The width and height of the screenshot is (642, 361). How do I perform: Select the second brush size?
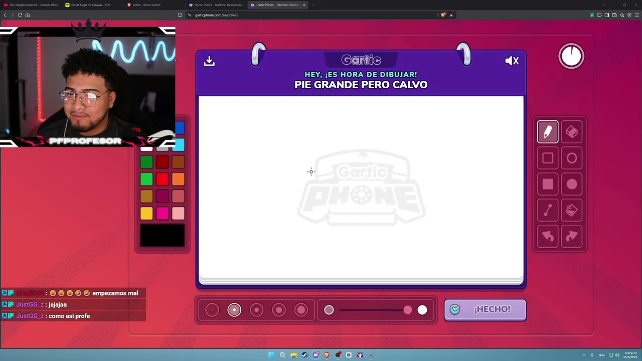coord(234,310)
